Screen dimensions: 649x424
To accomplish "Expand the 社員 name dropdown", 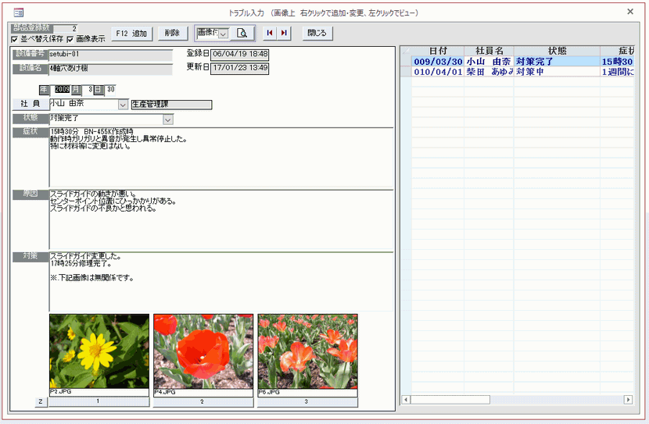I will (123, 105).
